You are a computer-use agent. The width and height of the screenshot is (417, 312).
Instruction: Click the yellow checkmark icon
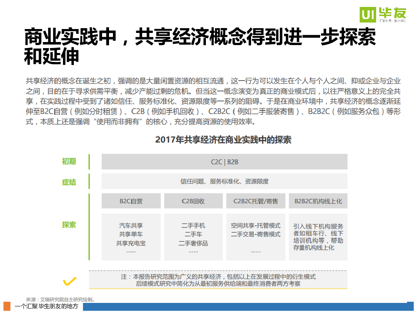coord(69,281)
